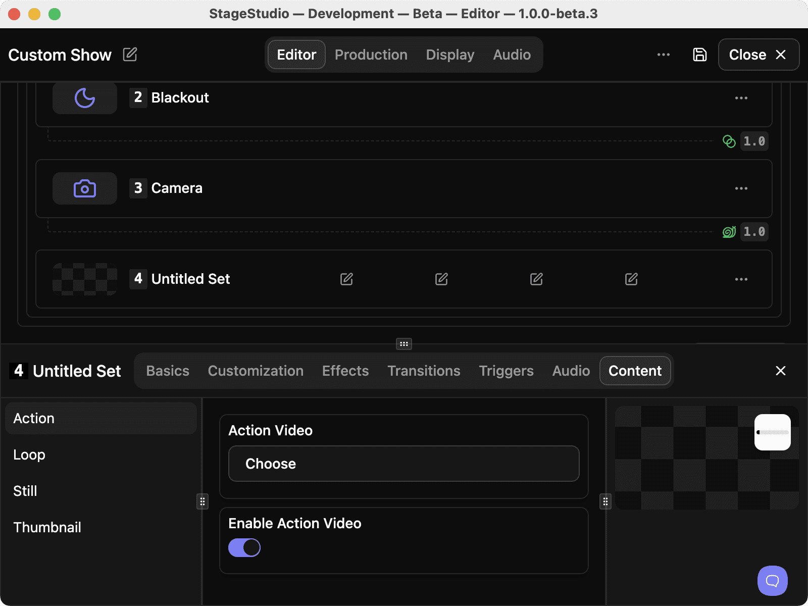Select Still in the content list
The image size is (808, 606).
tap(101, 491)
